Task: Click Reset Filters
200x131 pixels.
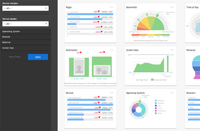Action: click(x=15, y=57)
